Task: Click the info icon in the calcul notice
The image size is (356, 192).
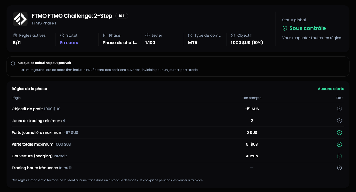Action: point(13,63)
